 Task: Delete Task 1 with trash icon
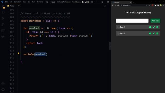(157, 27)
